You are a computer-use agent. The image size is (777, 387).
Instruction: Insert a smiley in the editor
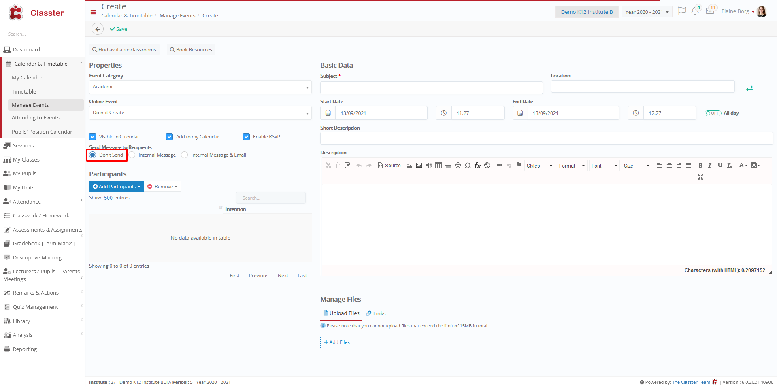pos(458,165)
